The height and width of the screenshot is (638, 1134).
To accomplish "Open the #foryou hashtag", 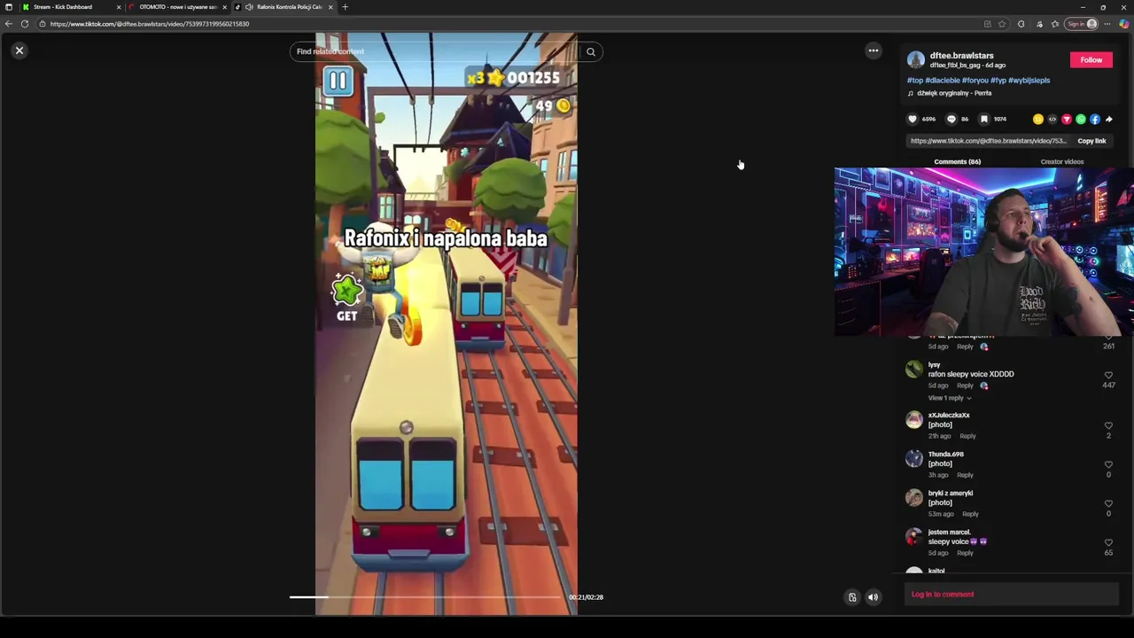I will pyautogui.click(x=975, y=81).
